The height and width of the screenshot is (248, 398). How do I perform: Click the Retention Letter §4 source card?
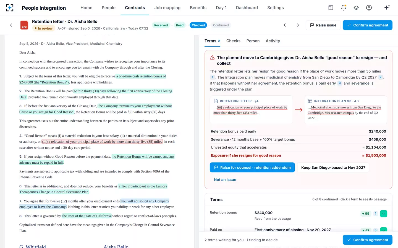[251, 110]
